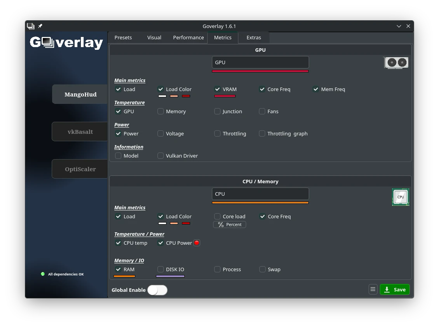This screenshot has height=328, width=439.
Task: Click the pin icon in title bar
Action: pyautogui.click(x=40, y=26)
